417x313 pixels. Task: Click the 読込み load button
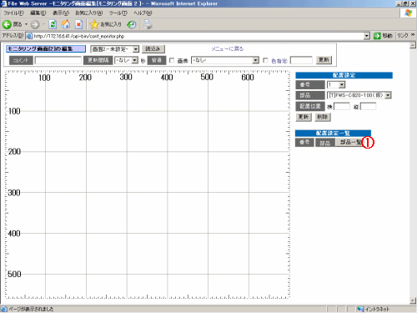tap(153, 49)
